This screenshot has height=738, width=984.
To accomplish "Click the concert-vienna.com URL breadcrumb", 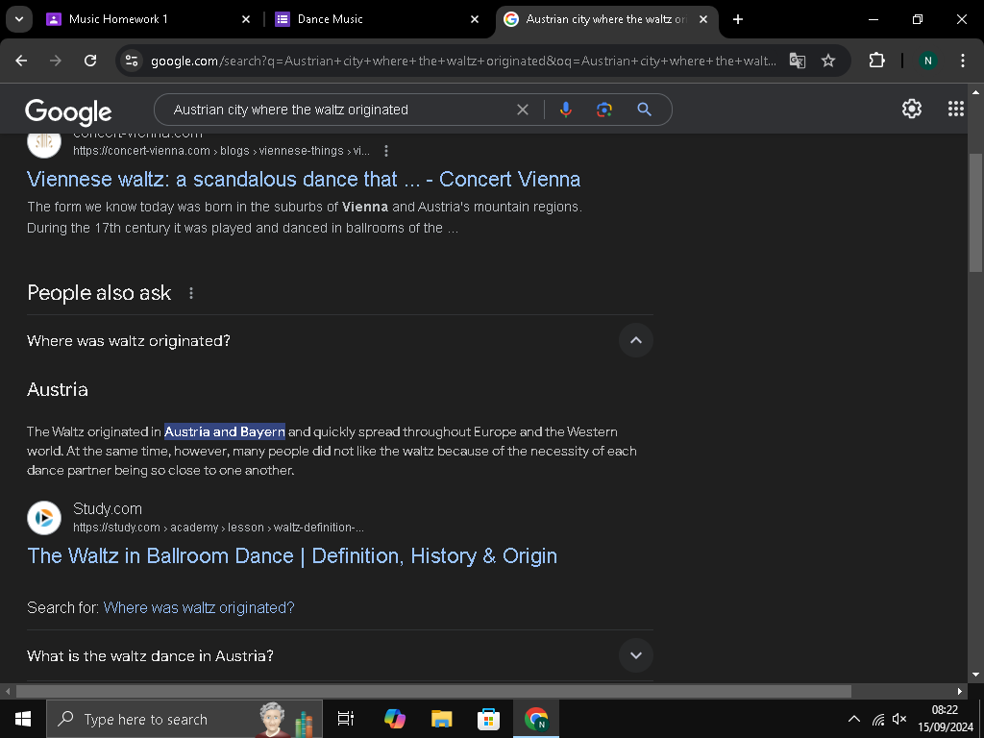I will 221,151.
